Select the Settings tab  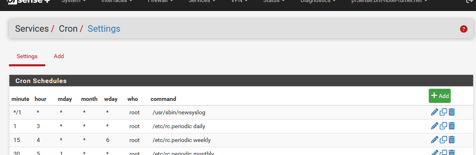[27, 57]
